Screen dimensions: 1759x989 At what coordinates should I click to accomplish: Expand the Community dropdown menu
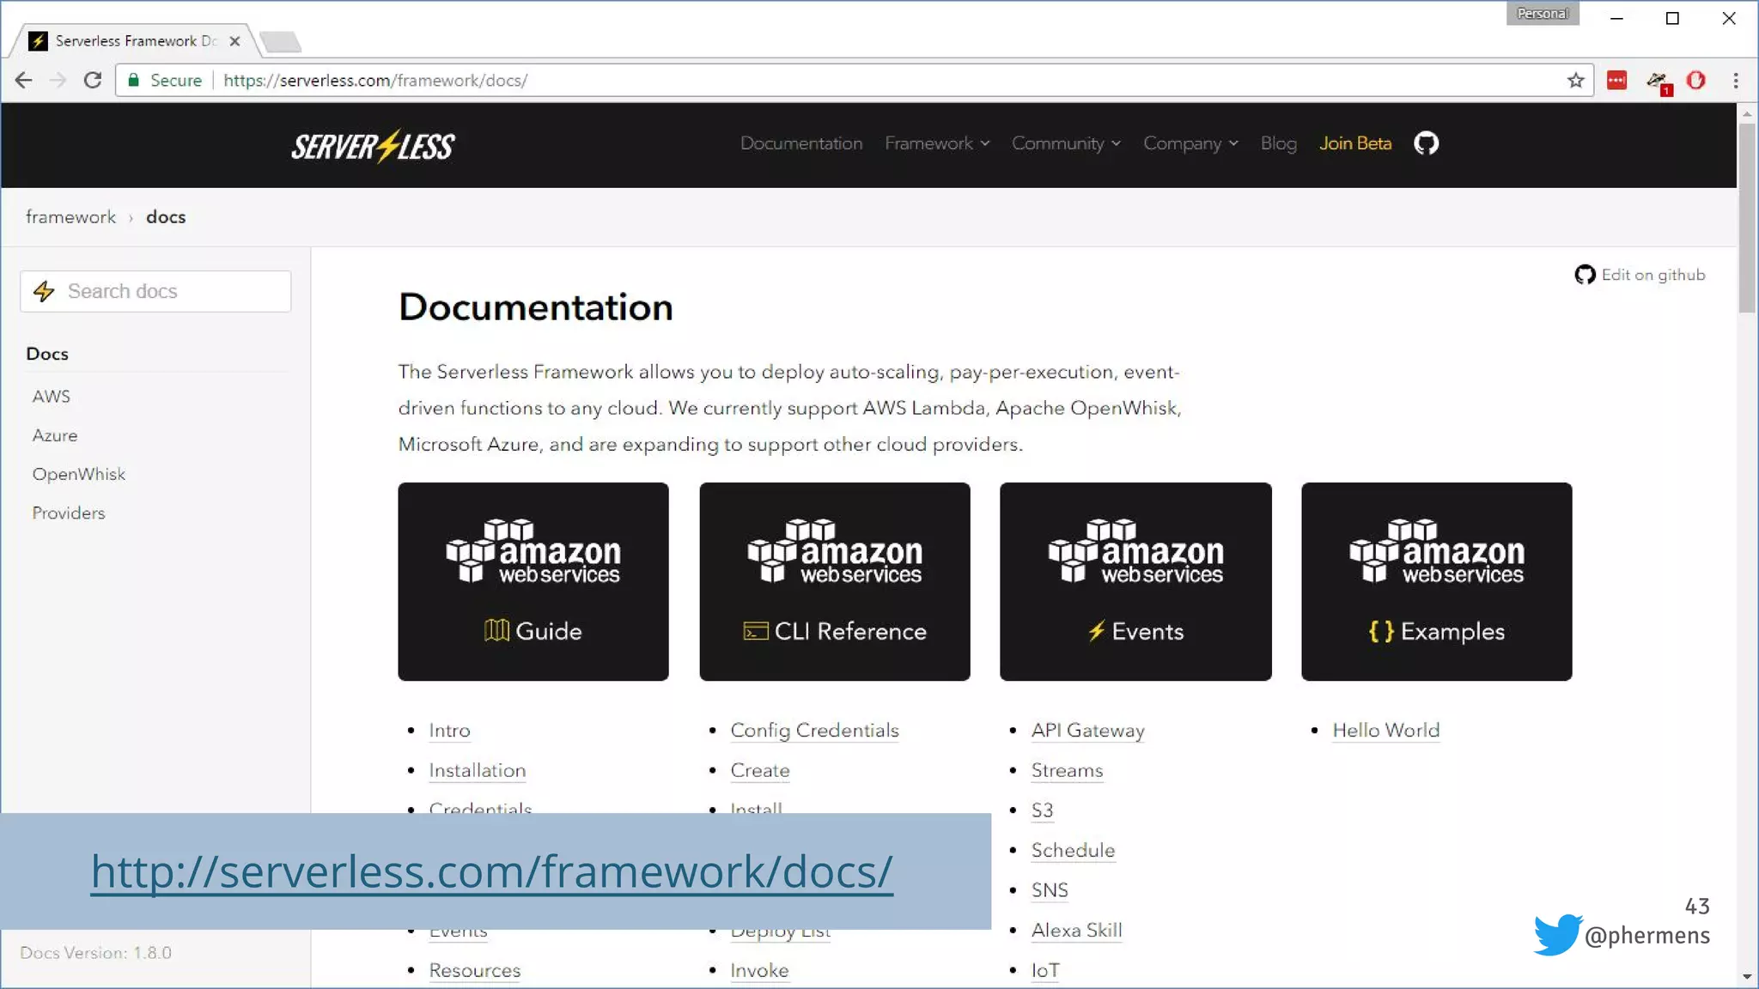[x=1066, y=143]
